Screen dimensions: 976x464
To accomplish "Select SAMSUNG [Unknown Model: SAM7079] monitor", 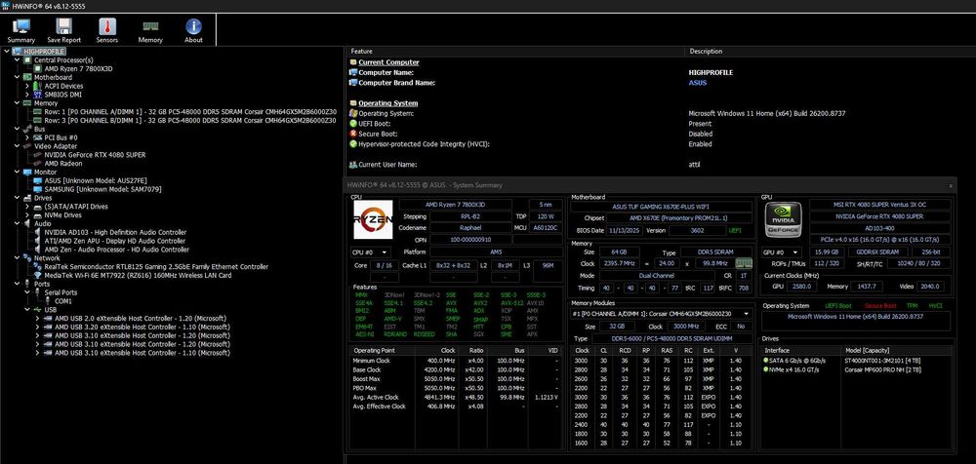I will coord(102,189).
